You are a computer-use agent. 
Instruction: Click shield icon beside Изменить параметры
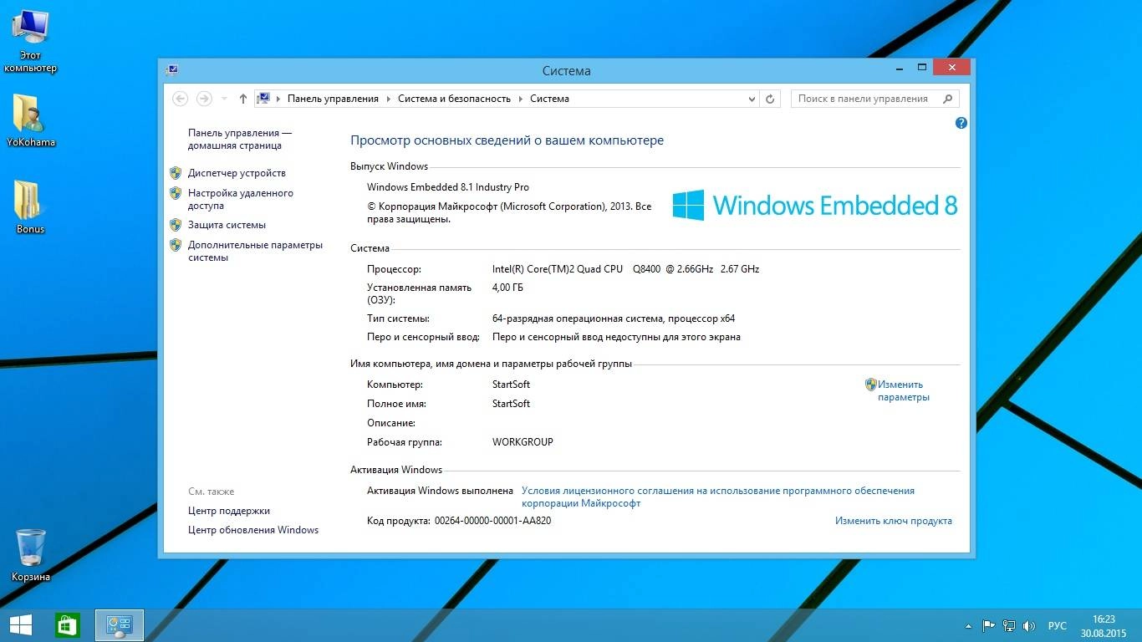click(871, 385)
